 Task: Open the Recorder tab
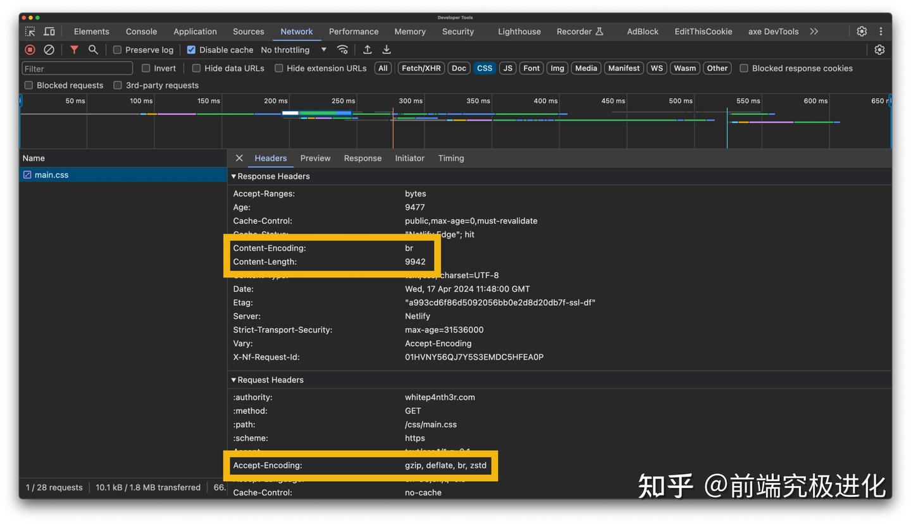click(x=580, y=32)
